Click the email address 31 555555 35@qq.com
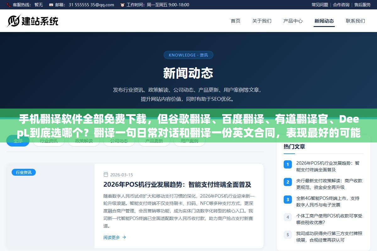 pos(91,5)
